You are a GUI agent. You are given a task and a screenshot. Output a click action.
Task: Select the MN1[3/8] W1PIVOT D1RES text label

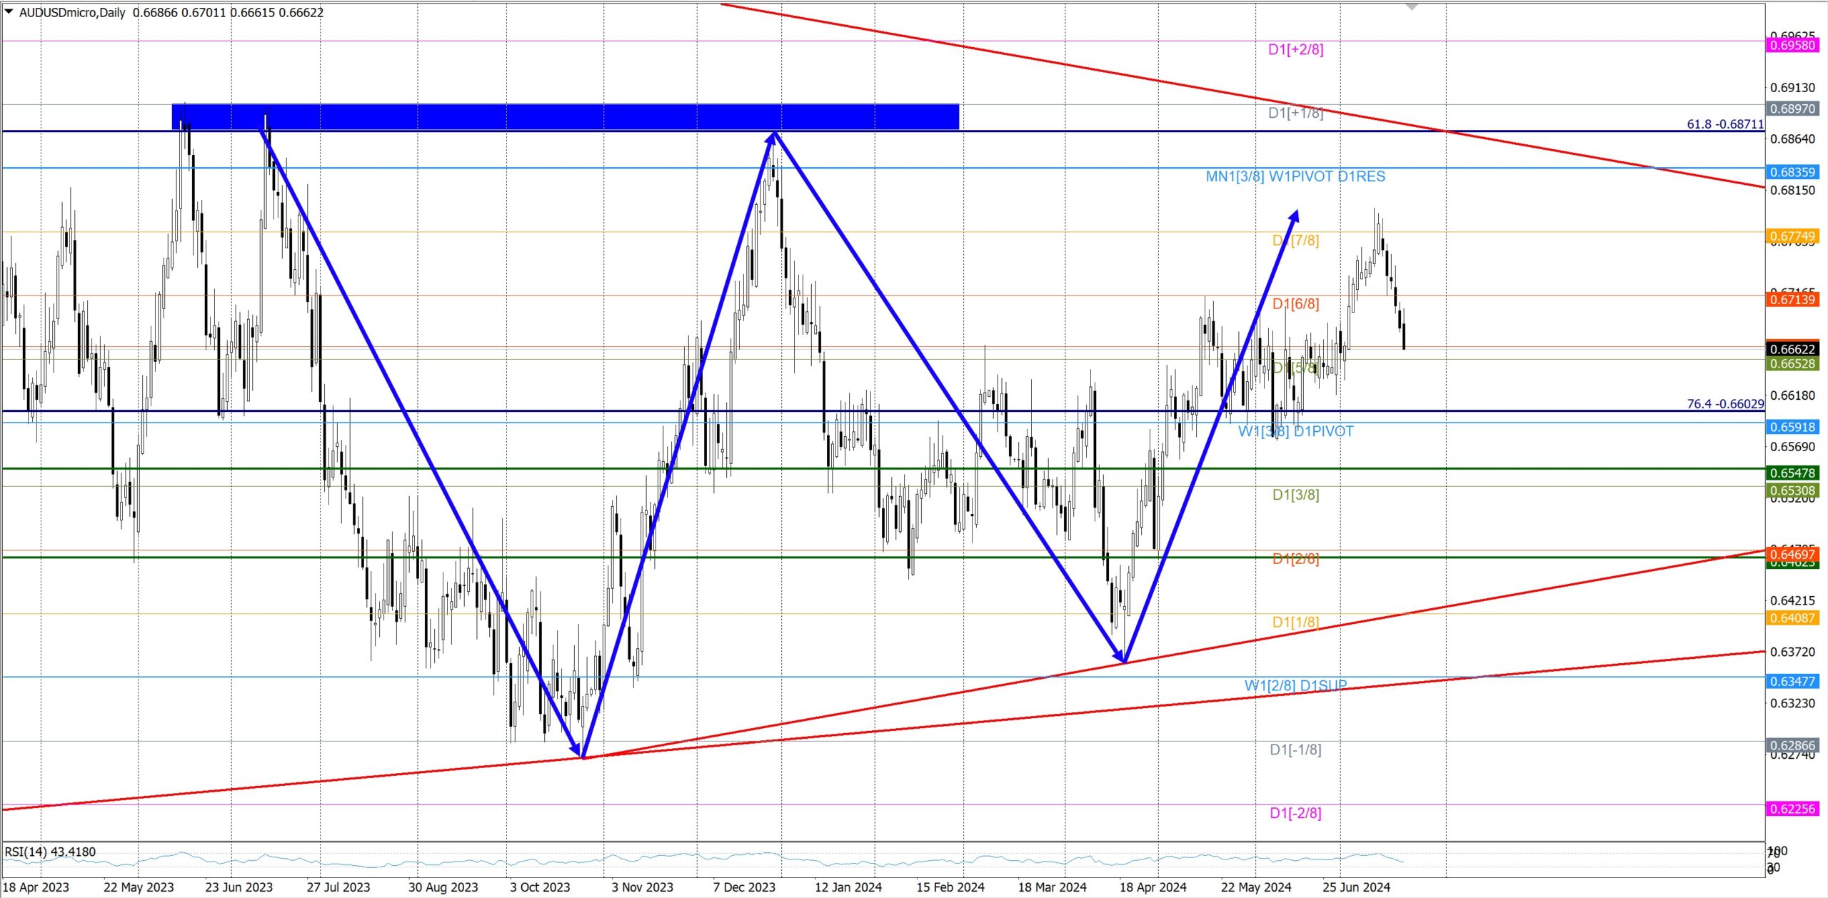[1295, 176]
